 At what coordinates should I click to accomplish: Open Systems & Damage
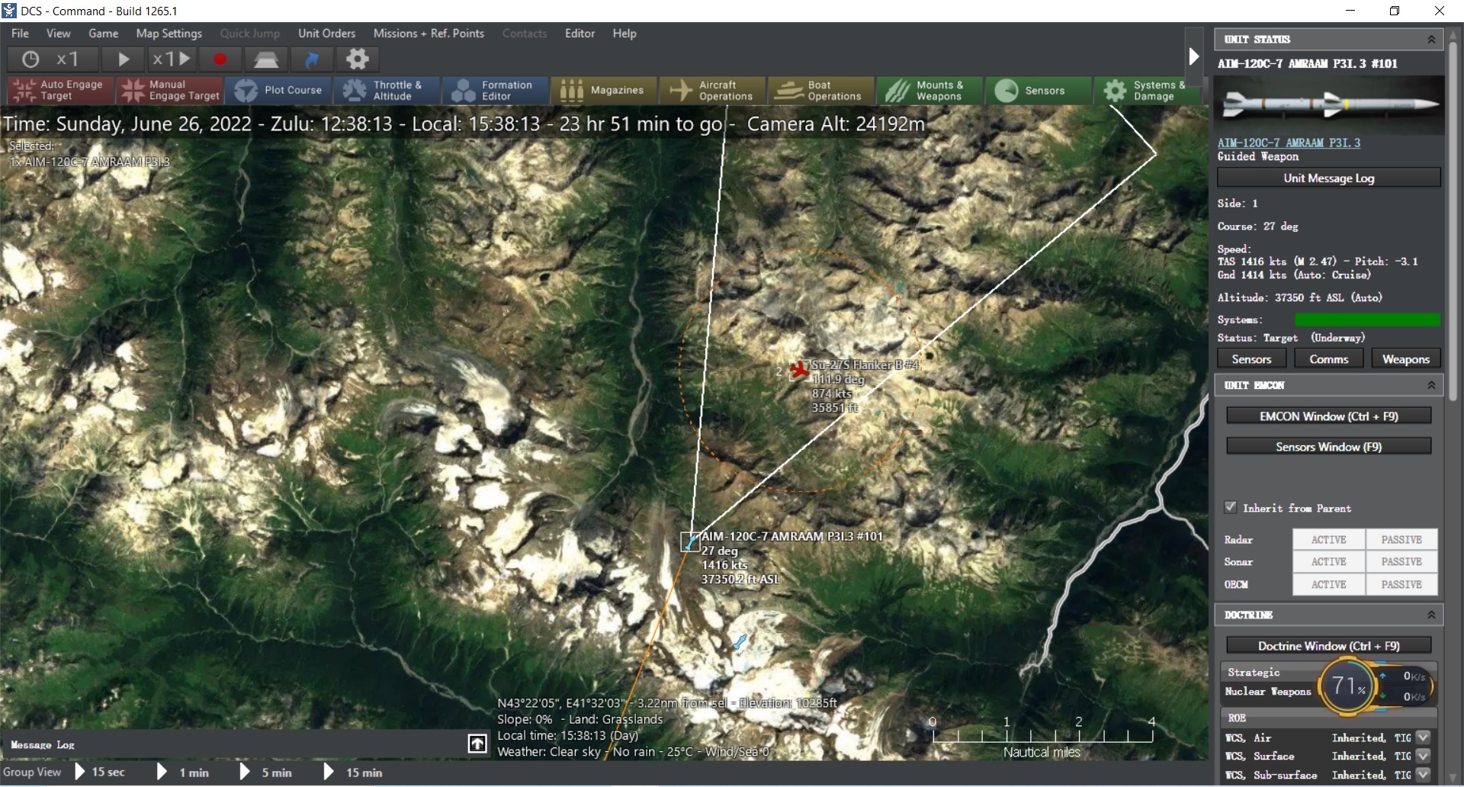(1148, 90)
